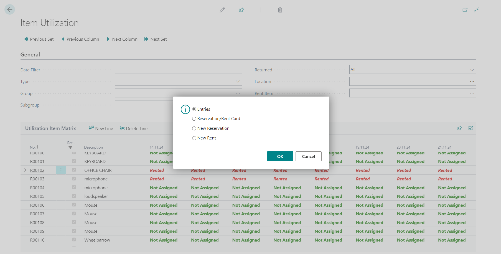
Task: Go to Previous Set
Action: [x=39, y=39]
